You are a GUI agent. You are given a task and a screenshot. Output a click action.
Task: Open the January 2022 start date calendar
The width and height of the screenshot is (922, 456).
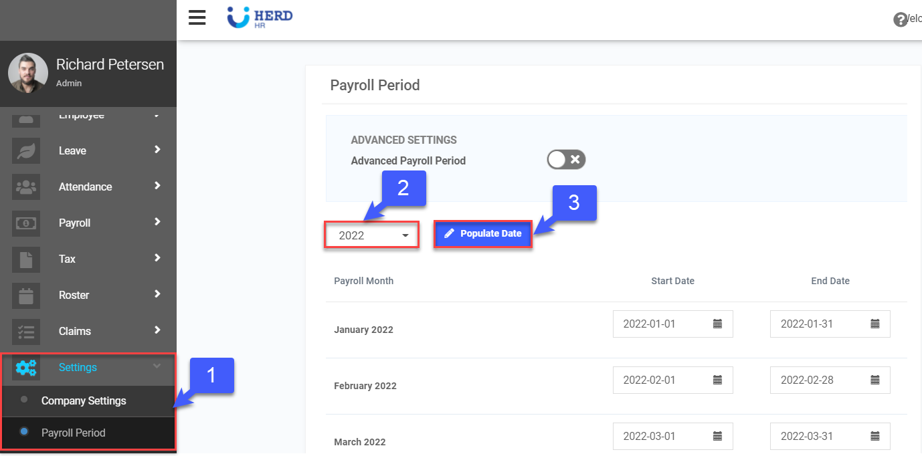coord(719,324)
